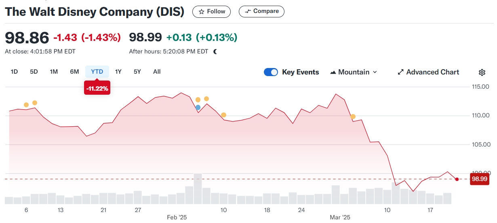Click the 98.99 price label tag
497x223 pixels.
coord(479,179)
